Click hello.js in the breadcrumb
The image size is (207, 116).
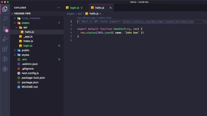[x=94, y=14]
